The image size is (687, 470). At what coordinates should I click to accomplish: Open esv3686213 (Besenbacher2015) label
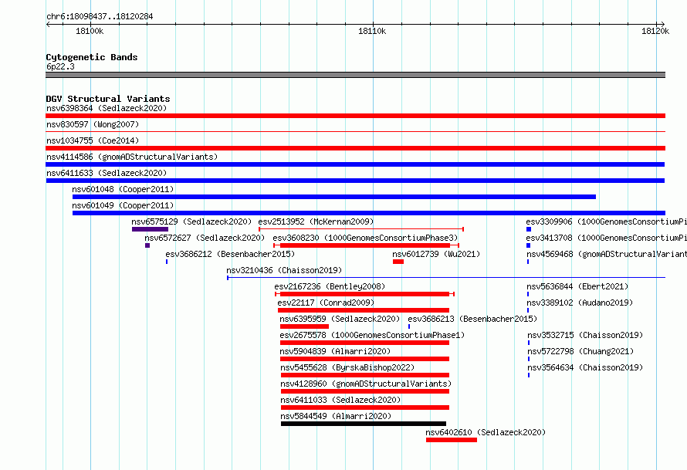pyautogui.click(x=472, y=319)
